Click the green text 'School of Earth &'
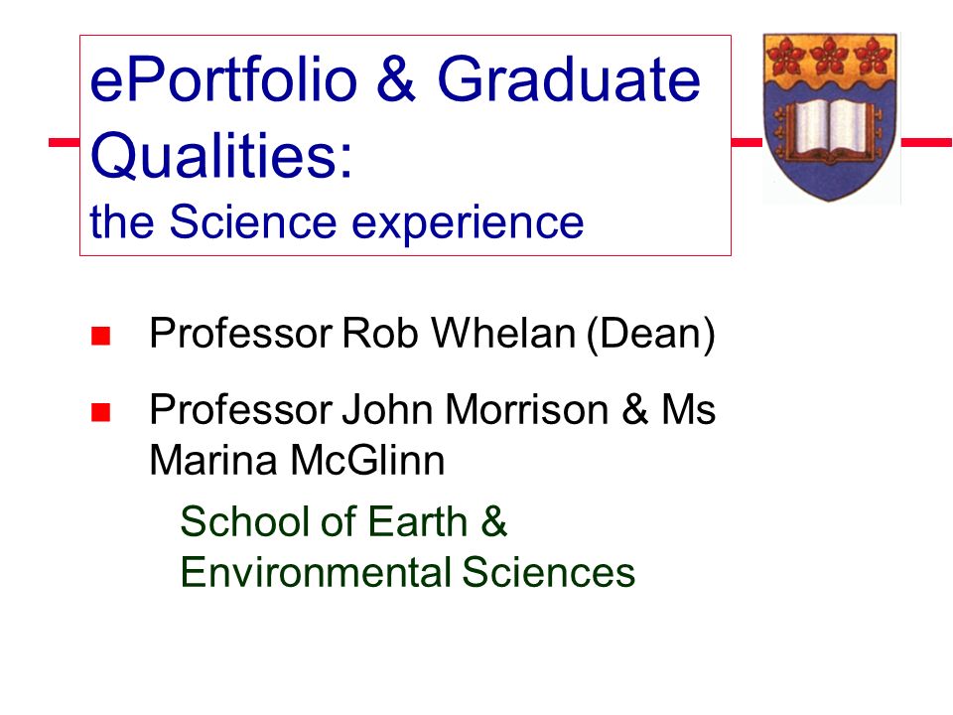The width and height of the screenshot is (953, 715). pyautogui.click(x=343, y=521)
